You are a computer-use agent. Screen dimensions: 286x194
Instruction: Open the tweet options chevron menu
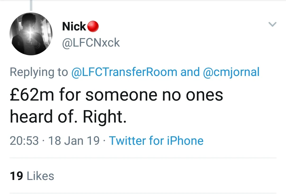click(272, 25)
